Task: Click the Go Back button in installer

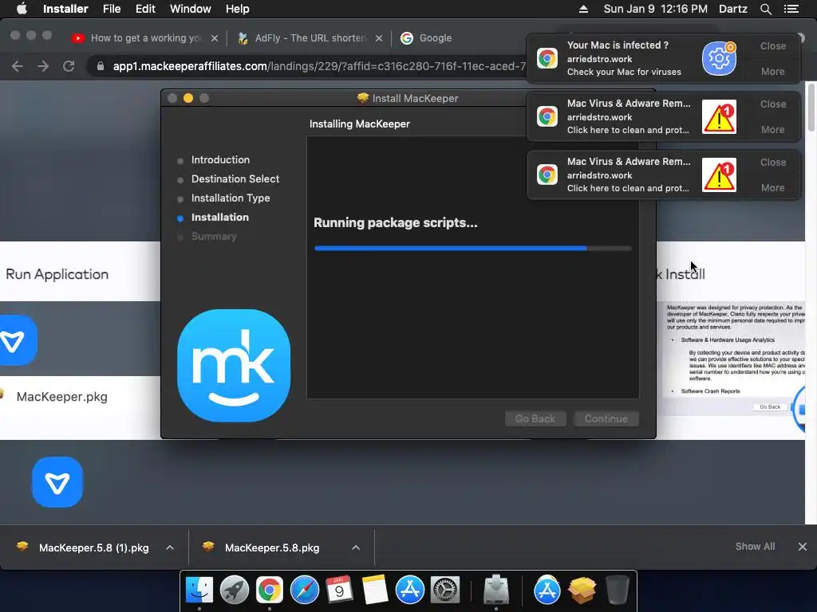Action: (x=535, y=419)
